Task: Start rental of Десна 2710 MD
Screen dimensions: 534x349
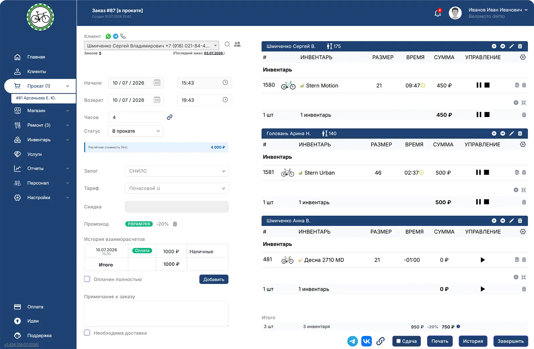Action: [x=483, y=260]
